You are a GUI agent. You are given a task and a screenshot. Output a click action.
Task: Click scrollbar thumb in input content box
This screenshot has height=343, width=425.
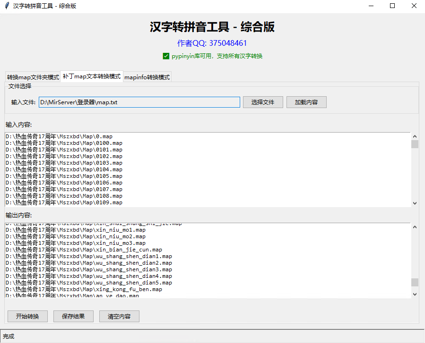point(415,144)
